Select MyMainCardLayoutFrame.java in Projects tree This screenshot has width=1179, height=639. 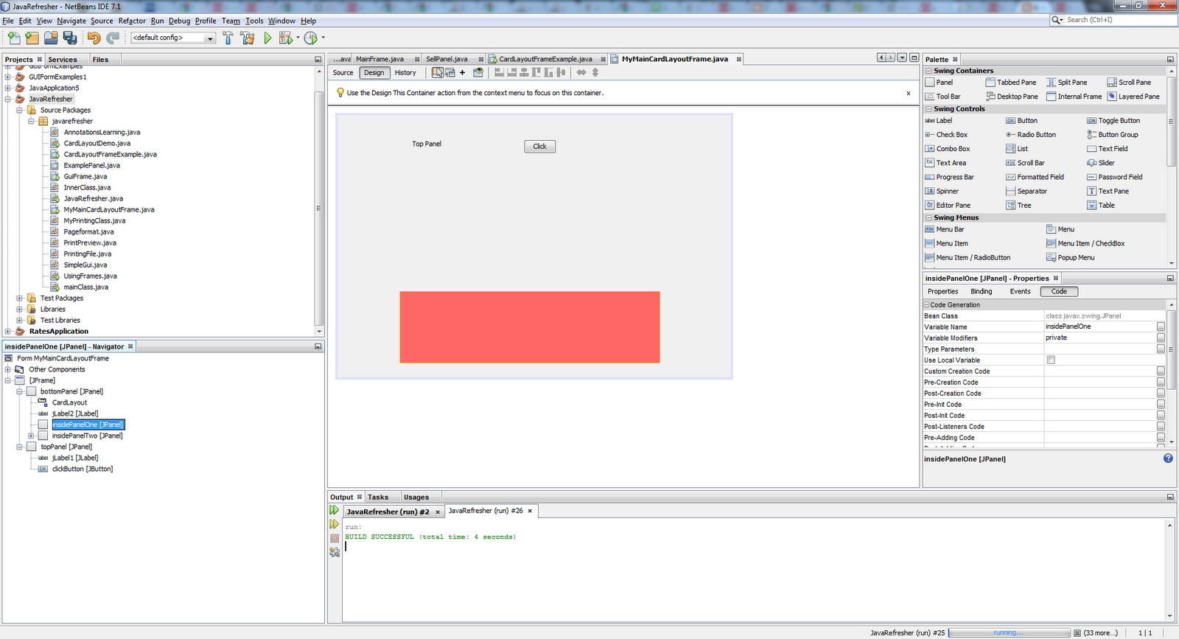pyautogui.click(x=109, y=210)
